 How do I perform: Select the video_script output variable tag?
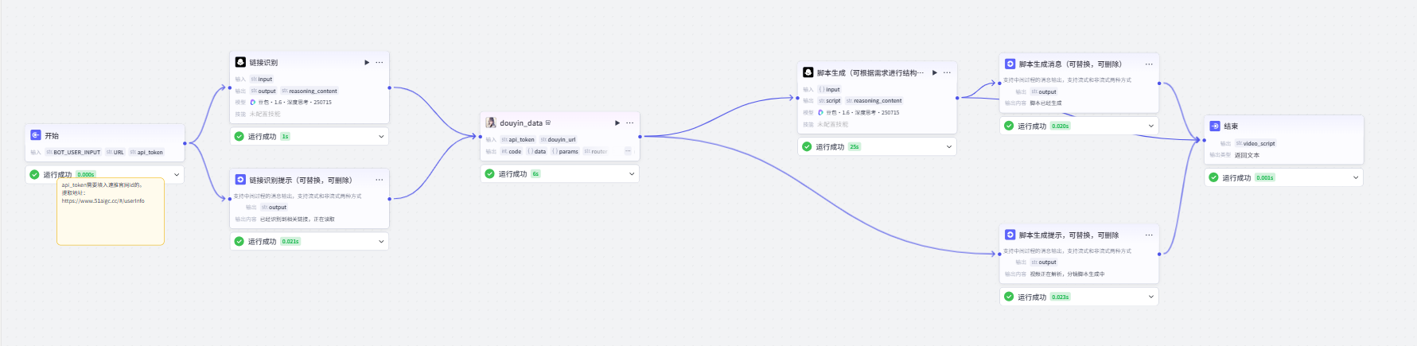pos(1255,143)
